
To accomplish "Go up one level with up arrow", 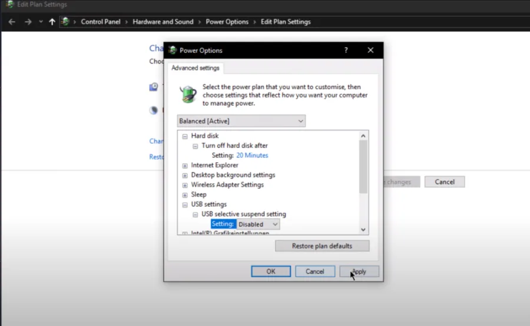I will click(x=52, y=22).
